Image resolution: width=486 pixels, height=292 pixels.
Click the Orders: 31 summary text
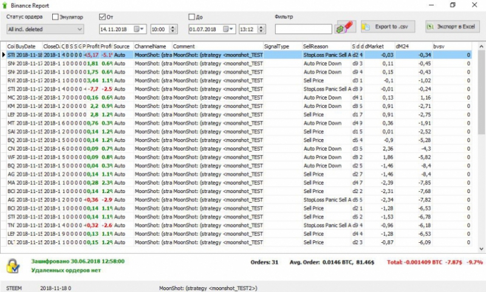tap(264, 262)
